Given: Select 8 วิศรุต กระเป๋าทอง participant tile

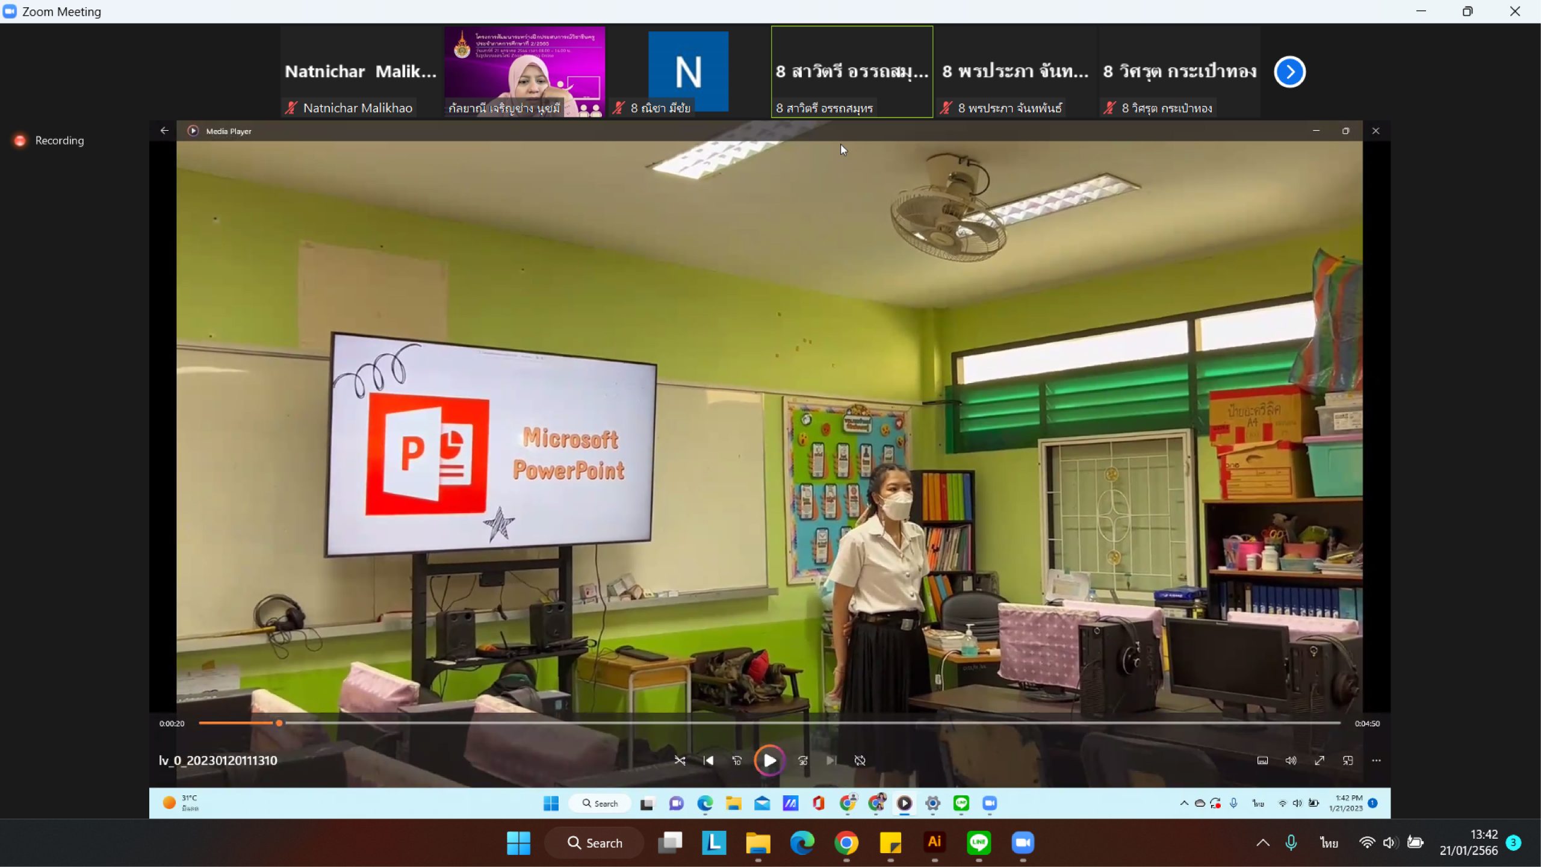Looking at the screenshot, I should [x=1179, y=72].
